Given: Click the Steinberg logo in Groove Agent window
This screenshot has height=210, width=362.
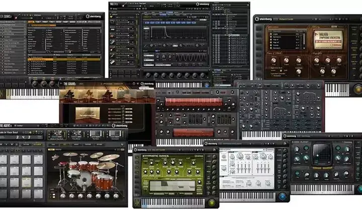Looking at the screenshot, I should coord(119,126).
